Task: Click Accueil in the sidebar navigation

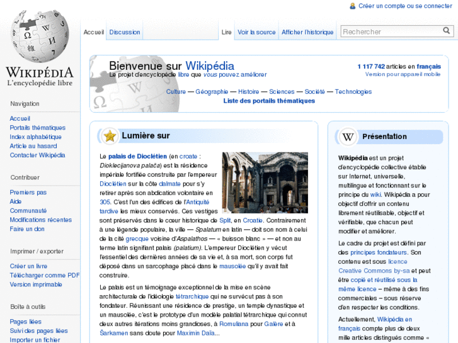Action: [x=20, y=118]
